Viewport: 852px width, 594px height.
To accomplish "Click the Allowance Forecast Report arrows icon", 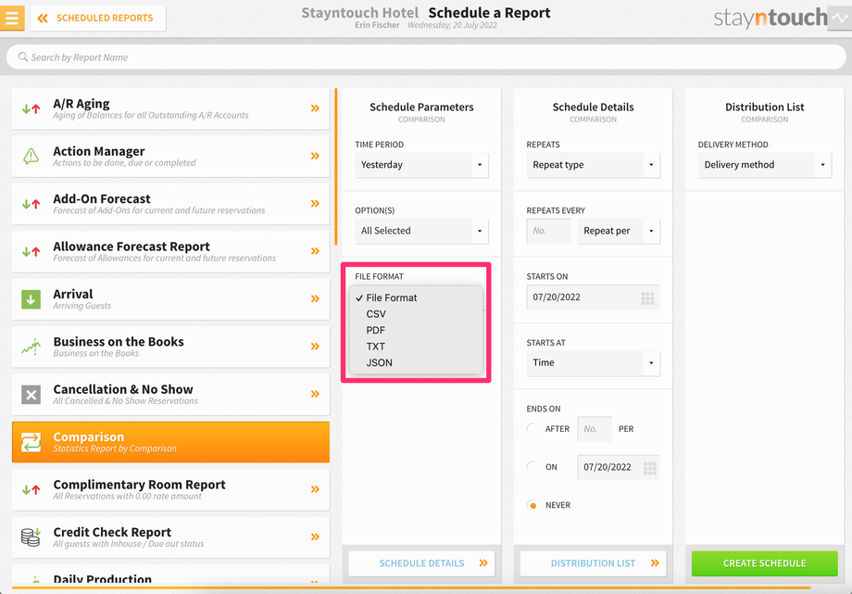I will point(31,251).
